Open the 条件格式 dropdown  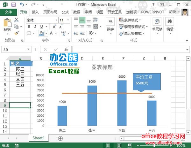(130, 20)
